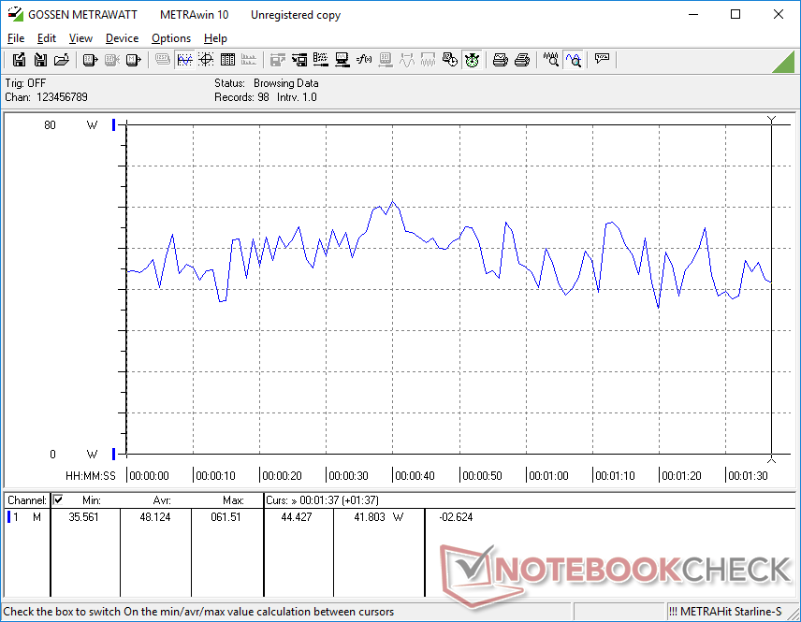
Task: Click the Records: 98 text
Action: (x=241, y=97)
